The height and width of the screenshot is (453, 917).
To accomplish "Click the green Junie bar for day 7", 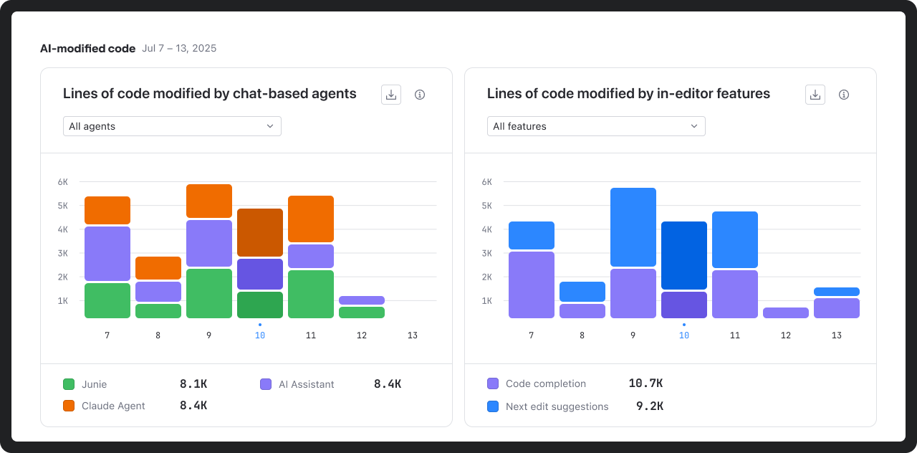I will coord(107,300).
